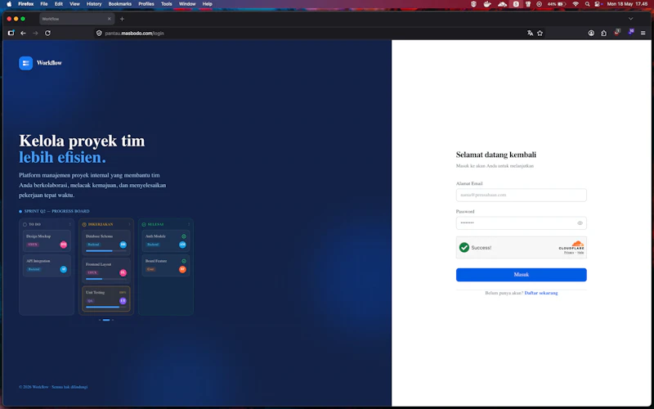Click the shield icon in menu bar
654x409 pixels.
click(473, 4)
